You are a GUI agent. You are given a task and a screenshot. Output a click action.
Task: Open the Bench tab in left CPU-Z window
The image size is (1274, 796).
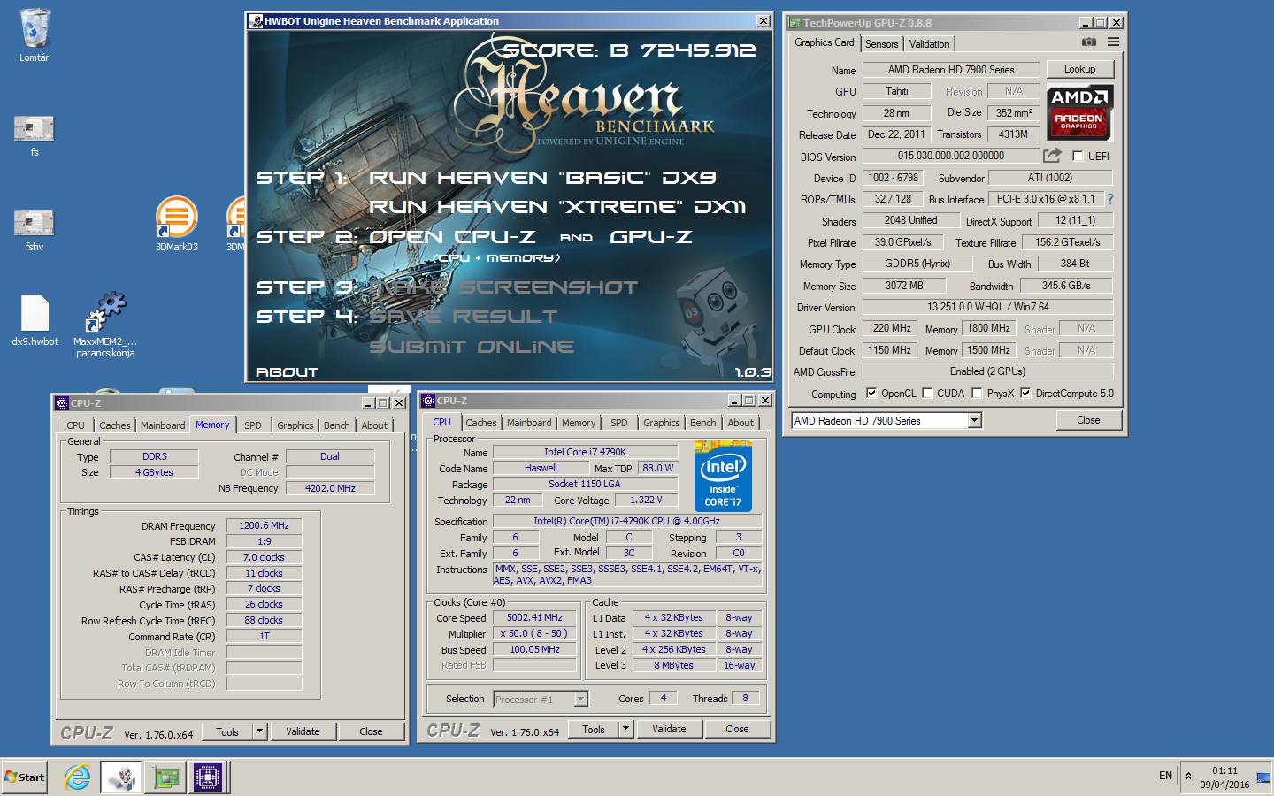(336, 425)
